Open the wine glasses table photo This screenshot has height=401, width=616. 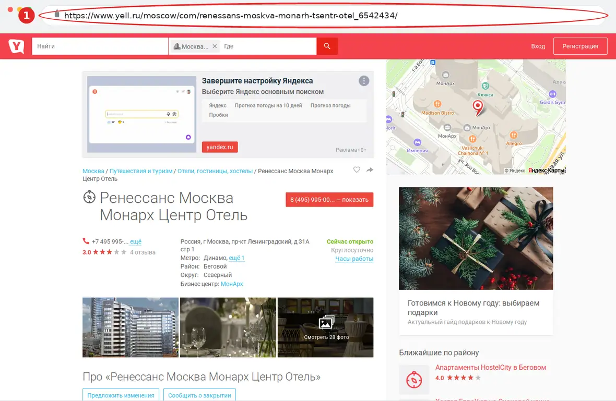[228, 327]
